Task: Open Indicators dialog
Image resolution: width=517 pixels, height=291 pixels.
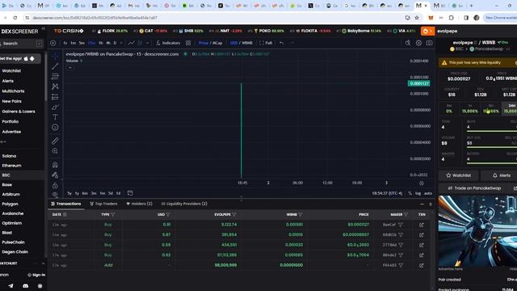Action: point(168,43)
